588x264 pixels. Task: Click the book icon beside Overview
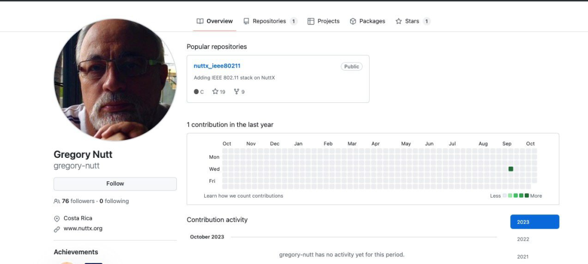pos(200,21)
